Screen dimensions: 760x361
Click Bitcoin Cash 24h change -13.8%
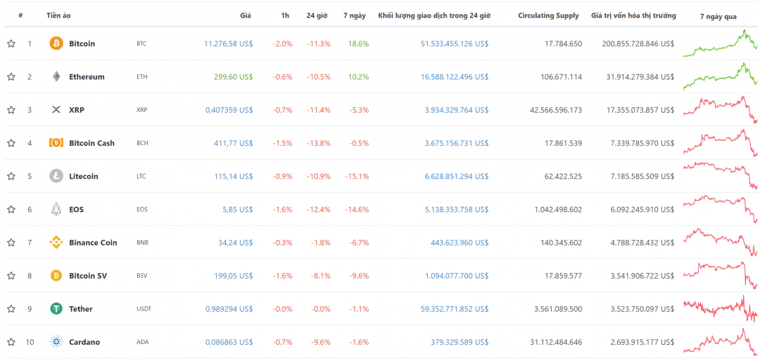[x=319, y=143]
